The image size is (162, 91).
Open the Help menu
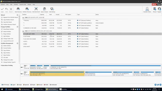coord(34,5)
